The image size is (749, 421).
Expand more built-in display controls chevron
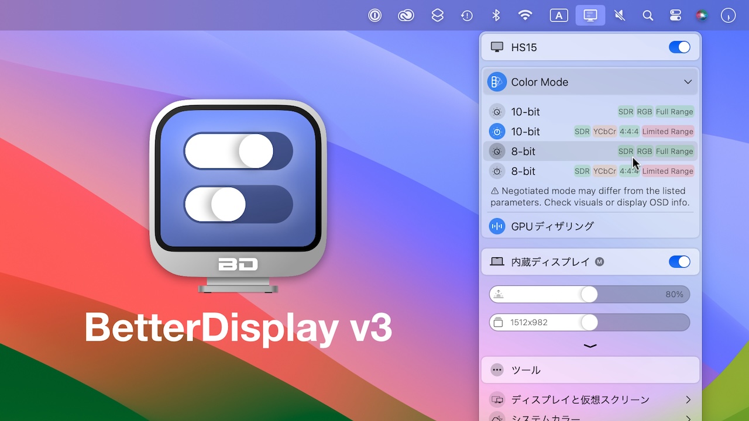[590, 346]
